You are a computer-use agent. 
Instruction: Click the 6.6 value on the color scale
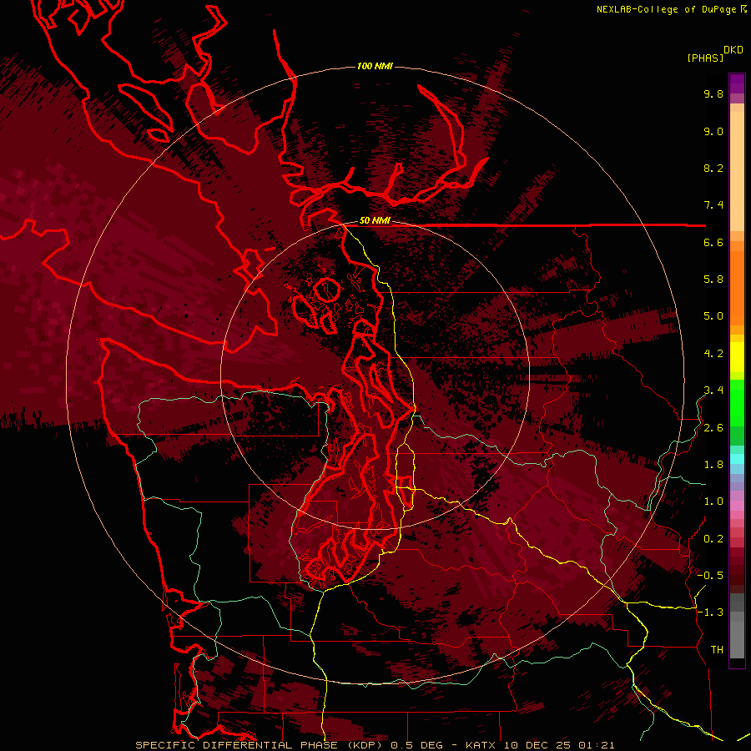(x=713, y=242)
